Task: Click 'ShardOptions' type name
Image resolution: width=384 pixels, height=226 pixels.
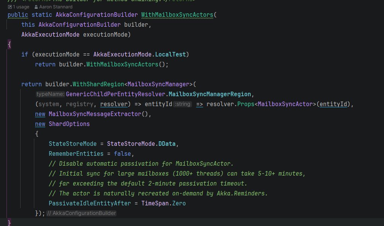Action: point(69,124)
